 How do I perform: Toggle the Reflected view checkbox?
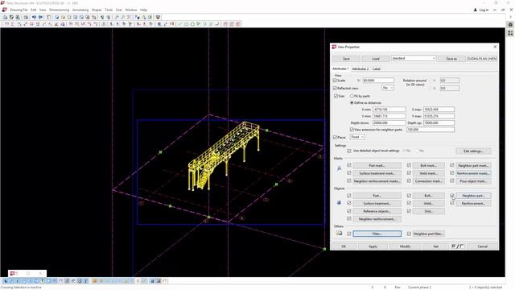tap(335, 88)
